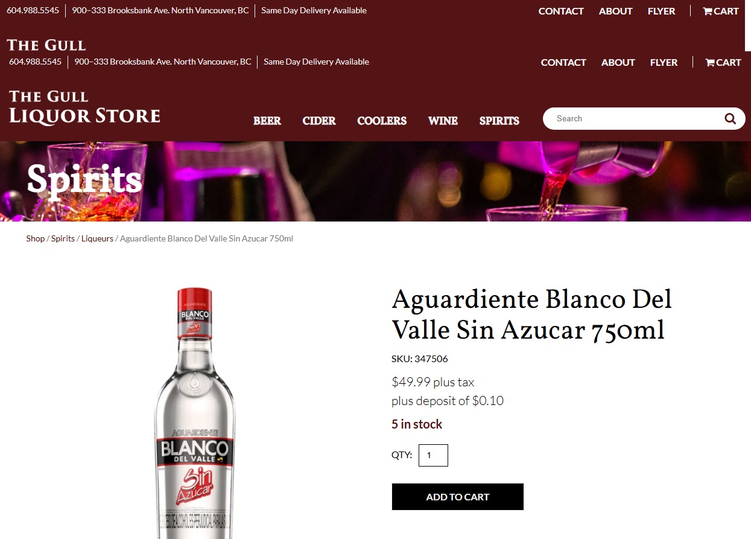Viewport: 751px width, 539px height.
Task: Click into the Search text box
Action: pyautogui.click(x=633, y=119)
